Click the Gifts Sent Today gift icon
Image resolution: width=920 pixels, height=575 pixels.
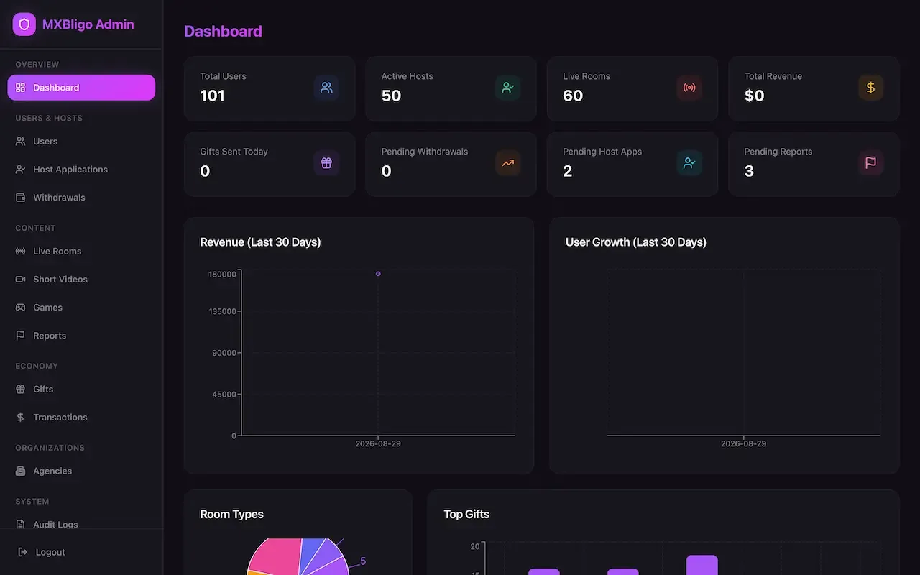point(326,163)
